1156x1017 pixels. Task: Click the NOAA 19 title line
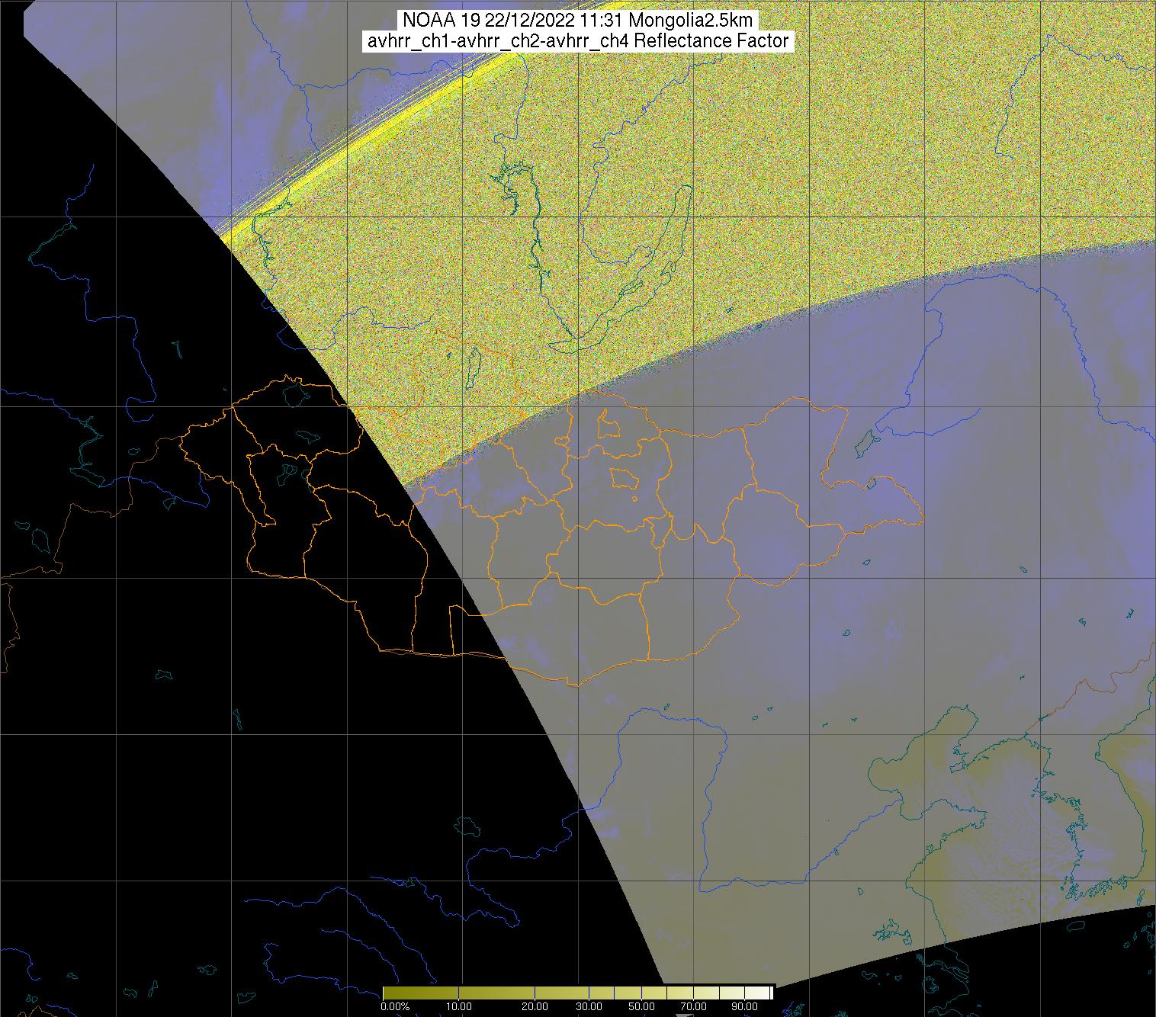(x=577, y=21)
